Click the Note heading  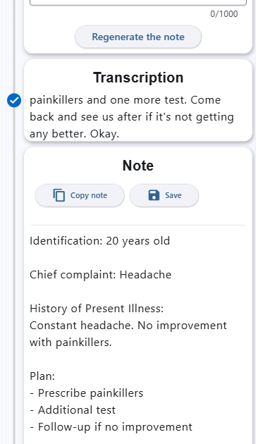[x=138, y=166]
